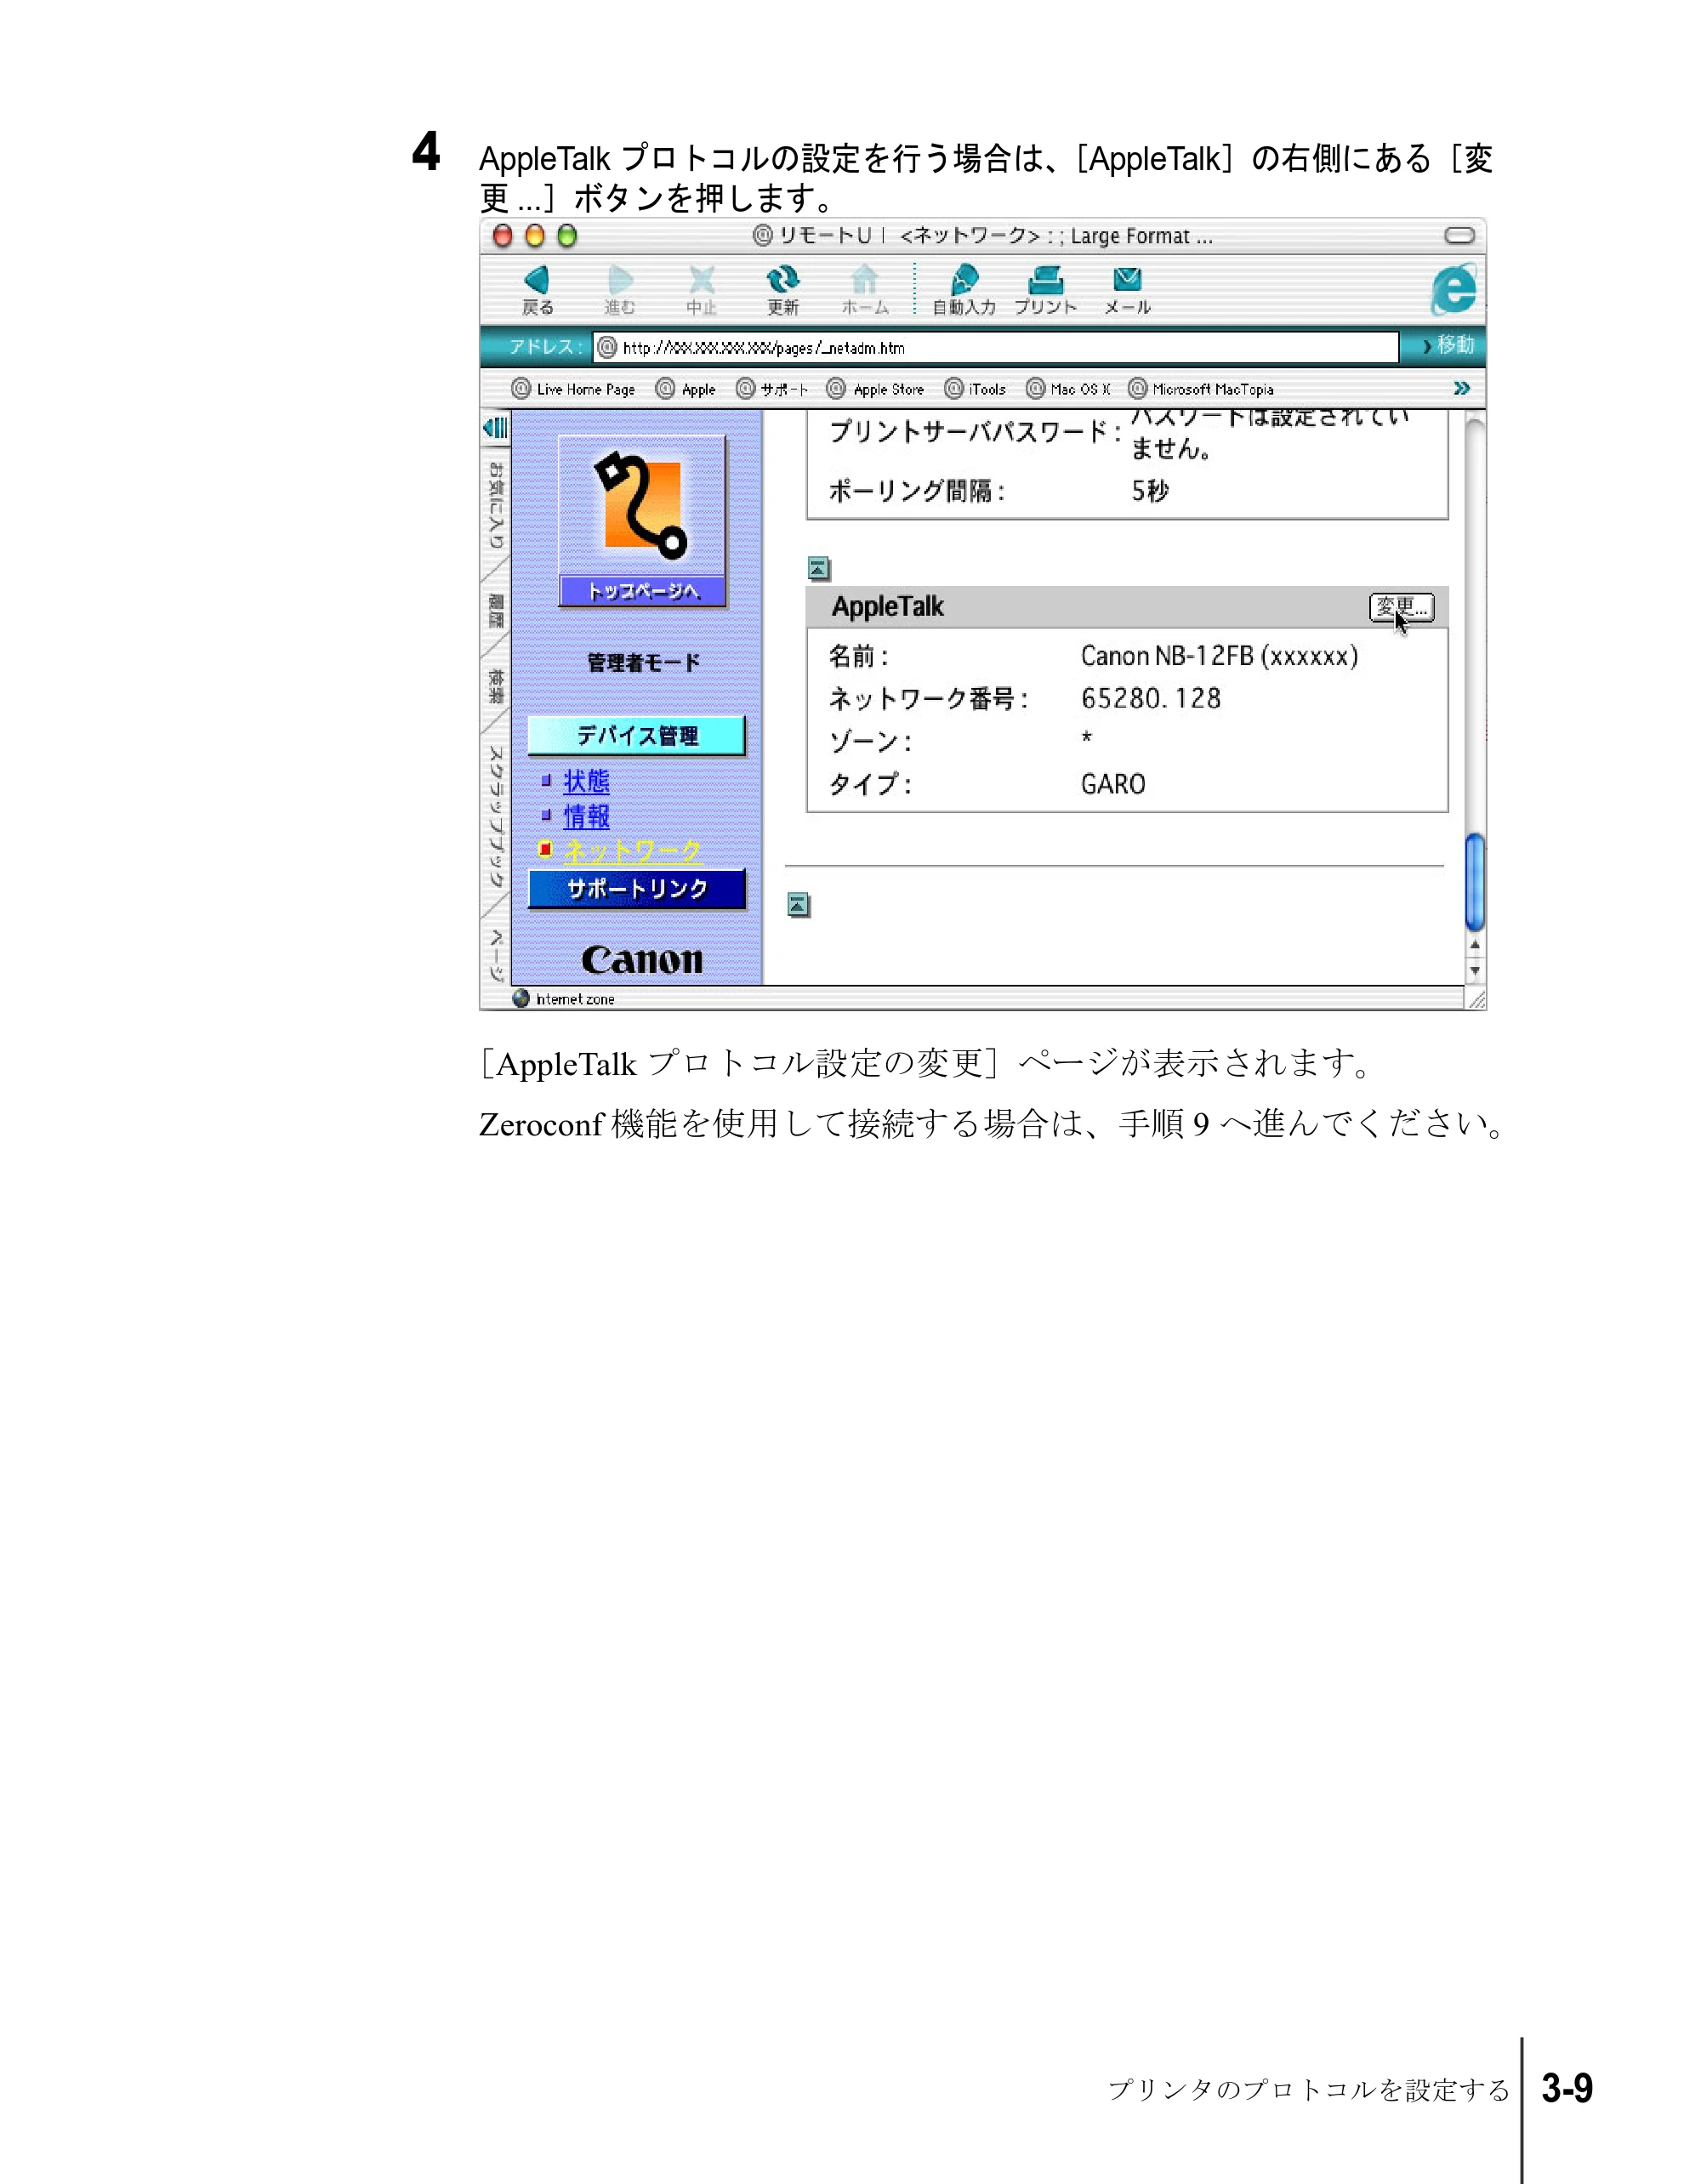Open the サポートリンク section
The width and height of the screenshot is (1701, 2184).
636,889
